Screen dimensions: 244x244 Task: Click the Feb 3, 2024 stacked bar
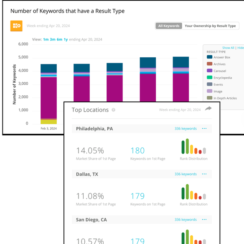point(48,94)
